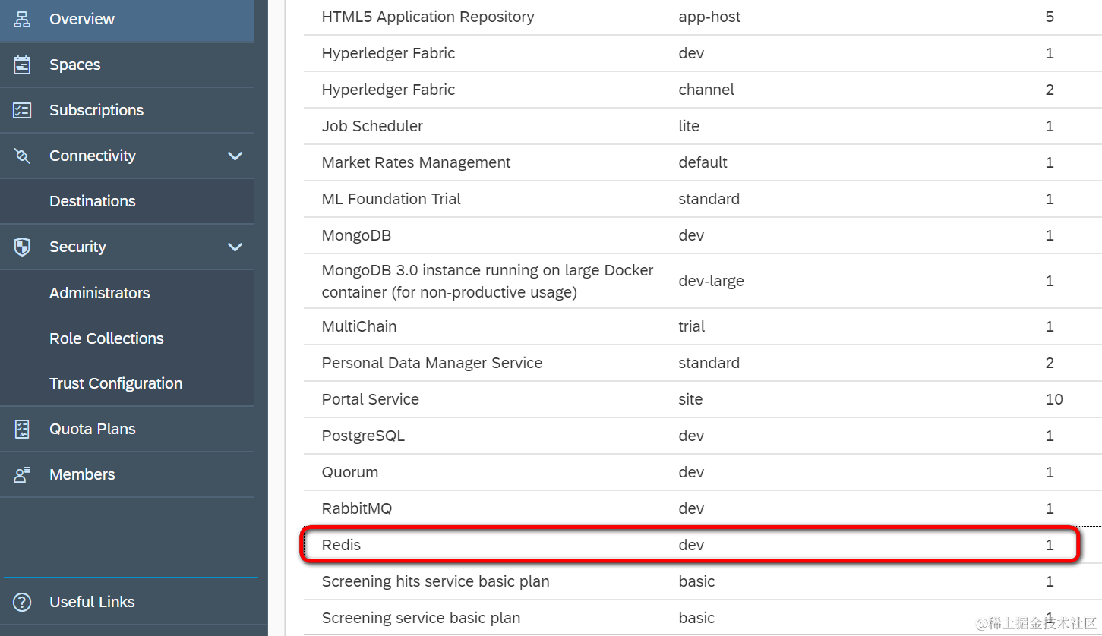Click the Useful Links question mark icon

[x=22, y=602]
